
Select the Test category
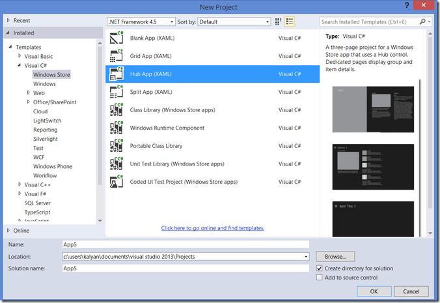coord(38,148)
